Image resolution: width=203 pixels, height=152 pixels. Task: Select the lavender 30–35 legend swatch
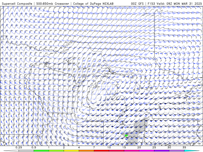(x=177, y=151)
